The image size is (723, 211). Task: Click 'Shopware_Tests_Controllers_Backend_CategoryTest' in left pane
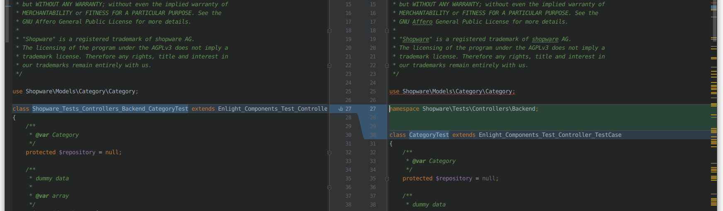click(110, 109)
